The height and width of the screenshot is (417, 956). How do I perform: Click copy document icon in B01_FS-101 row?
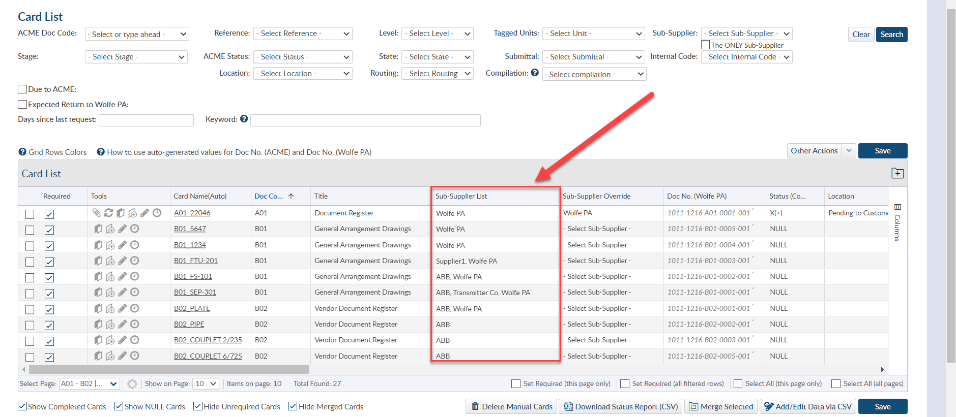[98, 276]
